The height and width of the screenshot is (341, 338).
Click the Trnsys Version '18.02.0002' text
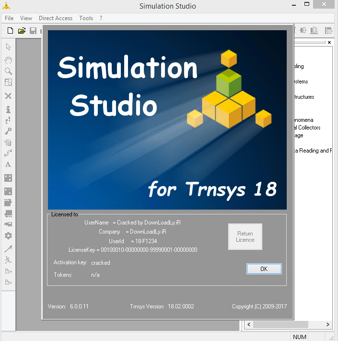click(x=181, y=306)
